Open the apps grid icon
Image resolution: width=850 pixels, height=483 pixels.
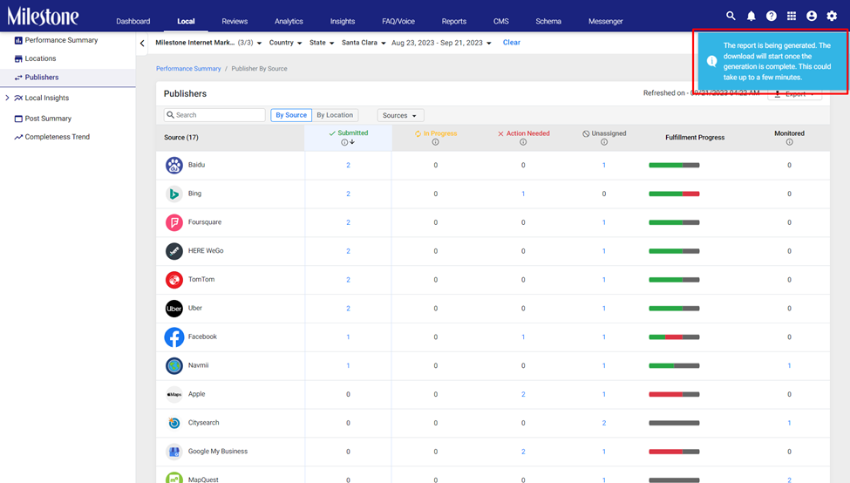point(792,17)
